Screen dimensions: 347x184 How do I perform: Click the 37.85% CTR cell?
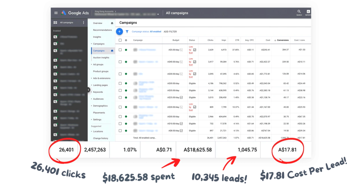(236, 50)
